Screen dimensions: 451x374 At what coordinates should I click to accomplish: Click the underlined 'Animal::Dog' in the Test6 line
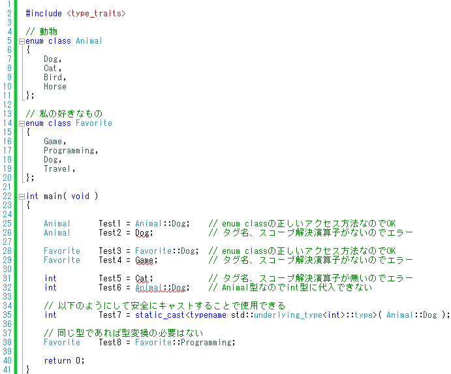coord(161,288)
